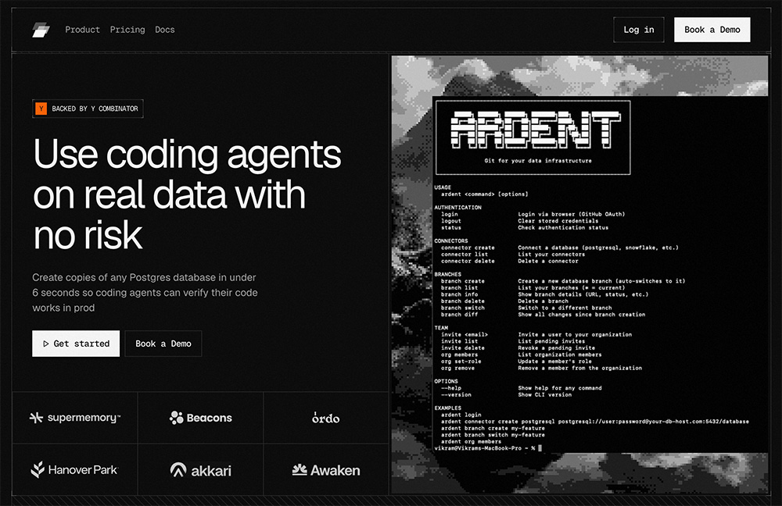Click the Beacons logo
The height and width of the screenshot is (506, 782).
[x=200, y=417]
